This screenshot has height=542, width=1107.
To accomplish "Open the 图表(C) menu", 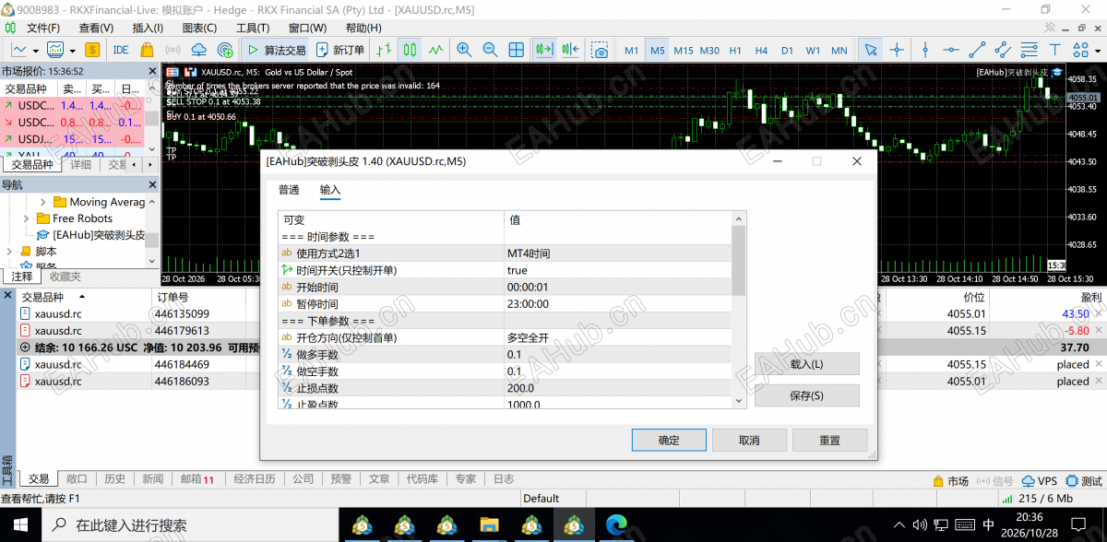I will coord(199,28).
